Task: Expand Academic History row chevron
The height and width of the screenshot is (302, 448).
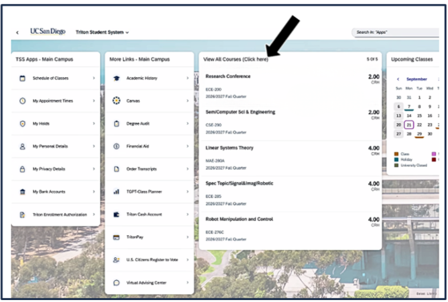Action: (188, 78)
